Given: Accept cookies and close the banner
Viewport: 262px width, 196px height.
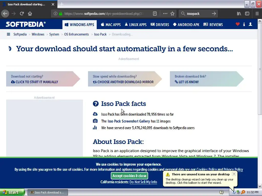Looking at the screenshot, I should coord(129,176).
